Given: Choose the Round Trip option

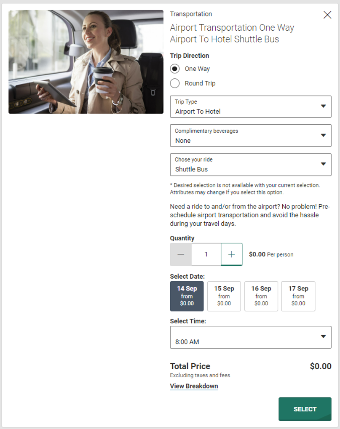Looking at the screenshot, I should (x=175, y=83).
